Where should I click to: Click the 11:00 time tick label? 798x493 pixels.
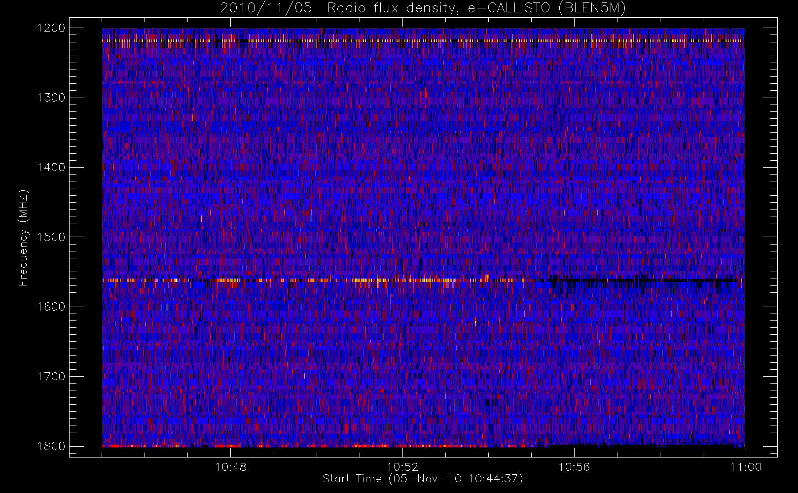(x=746, y=467)
